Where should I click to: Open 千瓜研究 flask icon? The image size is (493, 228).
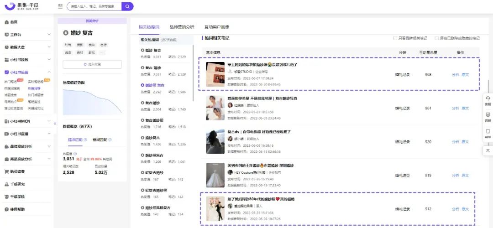(x=6, y=184)
